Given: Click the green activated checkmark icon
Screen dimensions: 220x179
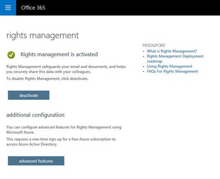Looking at the screenshot, I should (x=11, y=55).
